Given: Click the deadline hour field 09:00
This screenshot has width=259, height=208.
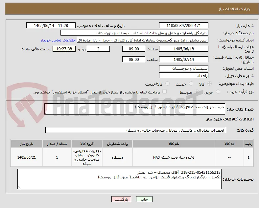Looking at the screenshot, I should (134, 49).
